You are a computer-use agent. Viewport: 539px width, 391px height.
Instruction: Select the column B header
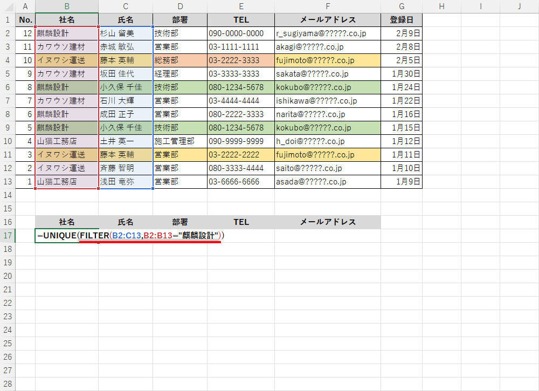(67, 6)
